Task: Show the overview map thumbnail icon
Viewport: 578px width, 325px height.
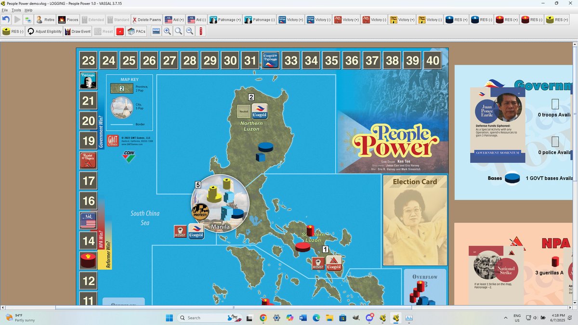Action: [156, 31]
